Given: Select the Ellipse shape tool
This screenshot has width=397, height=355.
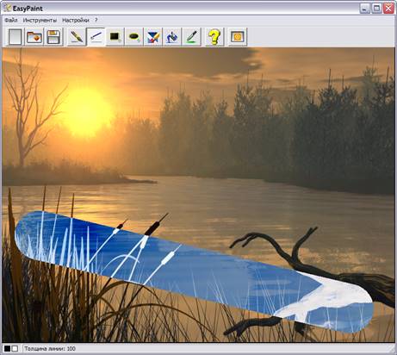Looking at the screenshot, I should click(134, 37).
